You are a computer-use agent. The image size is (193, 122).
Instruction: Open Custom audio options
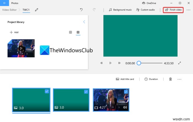tap(146, 10)
